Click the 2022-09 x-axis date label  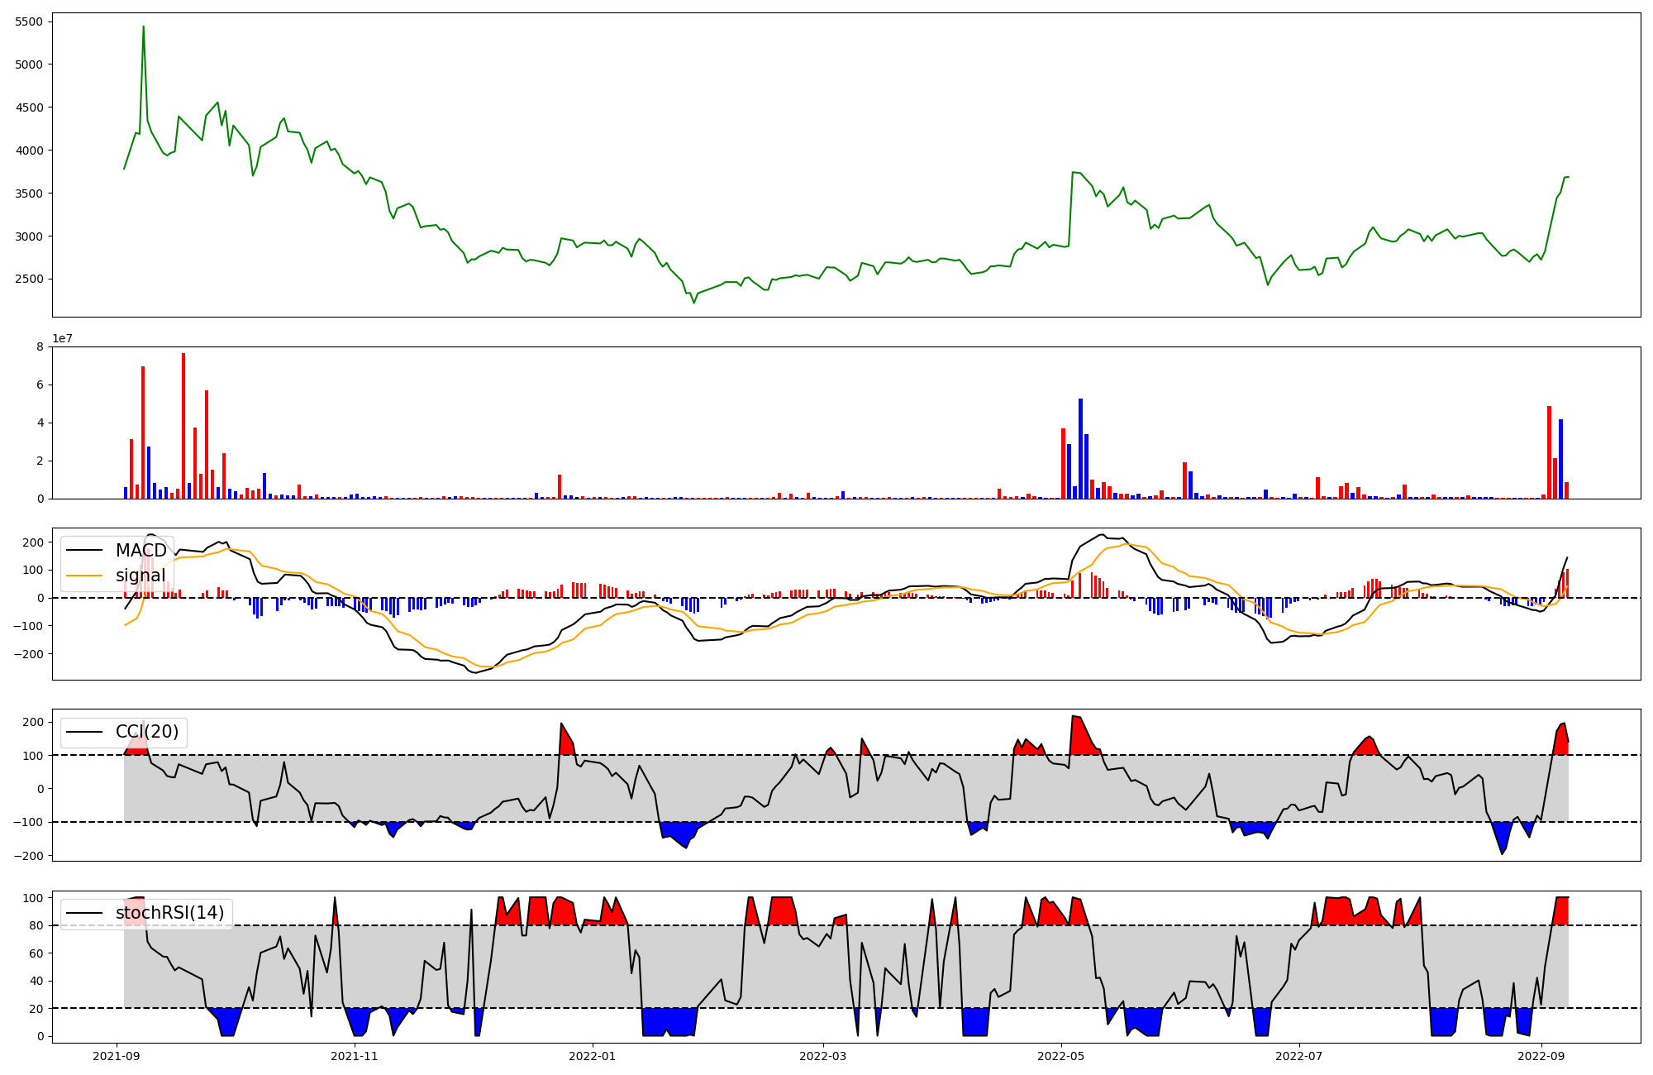pyautogui.click(x=1541, y=1056)
